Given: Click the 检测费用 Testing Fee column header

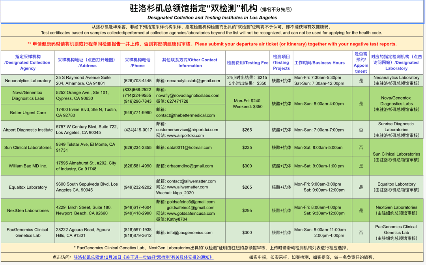Looking at the screenshot, I should (247, 62).
